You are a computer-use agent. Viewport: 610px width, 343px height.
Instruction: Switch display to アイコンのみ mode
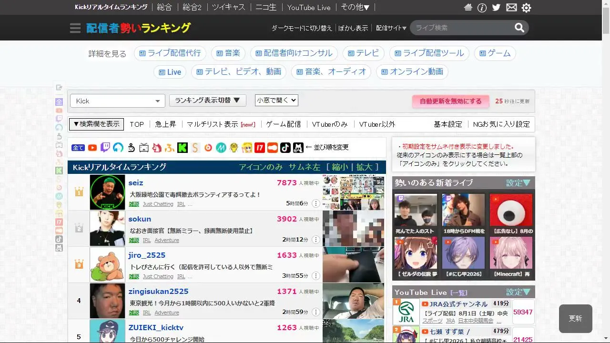coord(261,167)
